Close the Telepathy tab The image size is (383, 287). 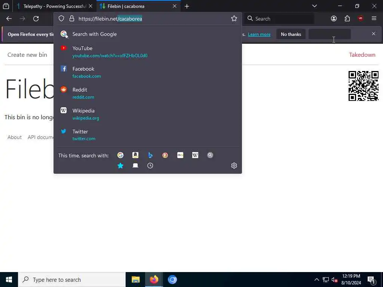pyautogui.click(x=91, y=6)
